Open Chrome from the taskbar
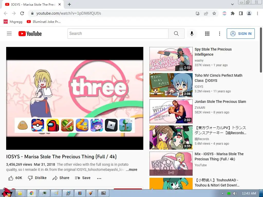The height and width of the screenshot is (197, 263). 32,193
